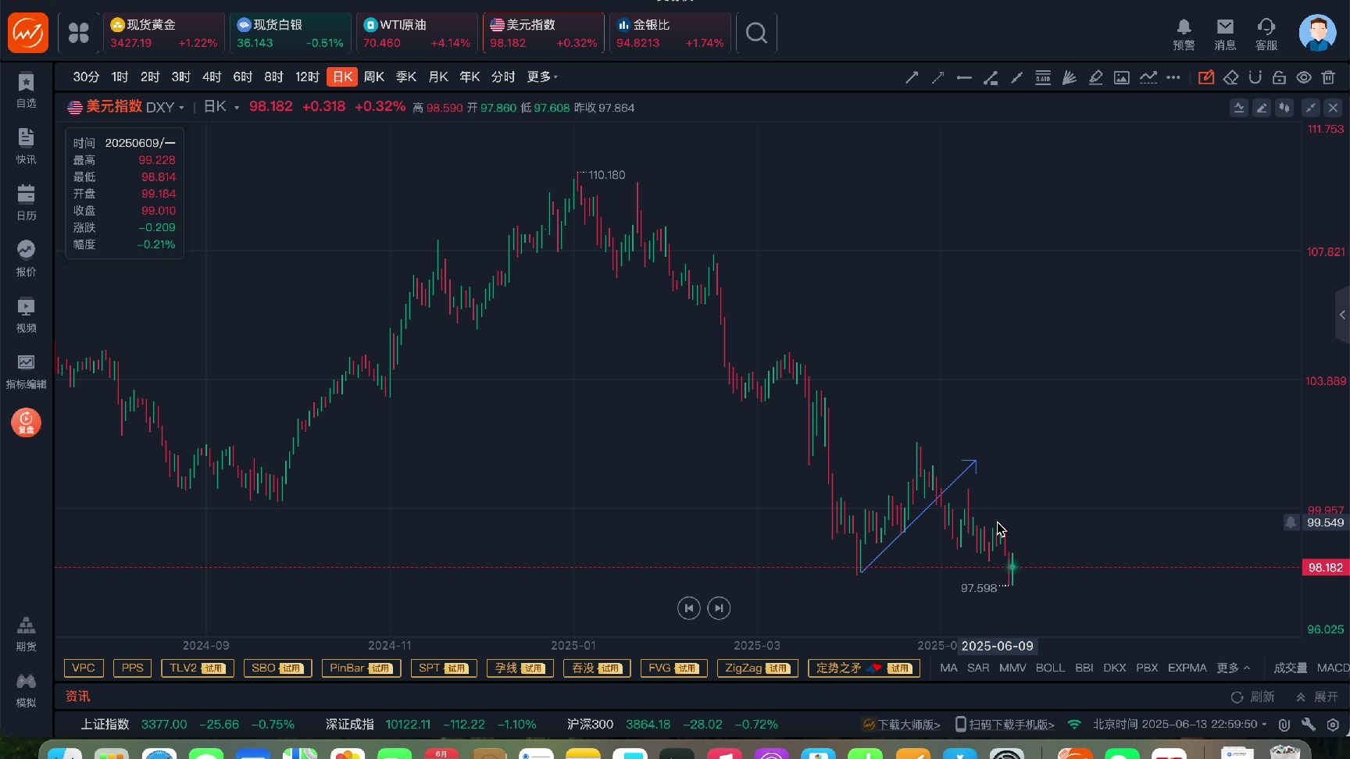
Task: Open the user avatar profile
Action: pos(1317,33)
